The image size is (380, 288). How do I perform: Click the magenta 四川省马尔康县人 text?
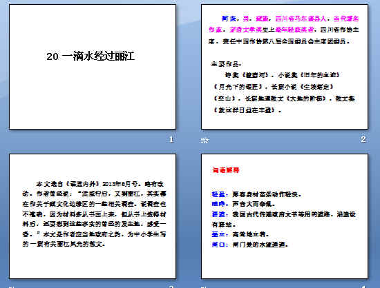click(x=301, y=19)
